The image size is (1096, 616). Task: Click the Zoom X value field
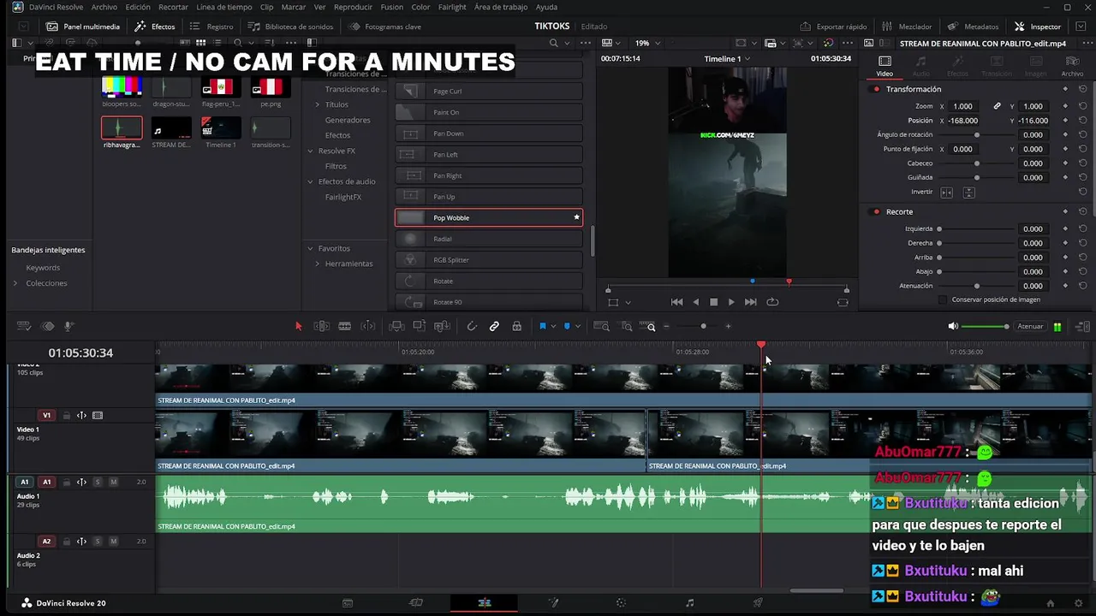pos(962,106)
